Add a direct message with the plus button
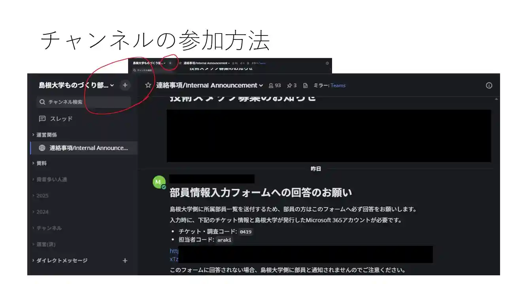 [x=125, y=260]
